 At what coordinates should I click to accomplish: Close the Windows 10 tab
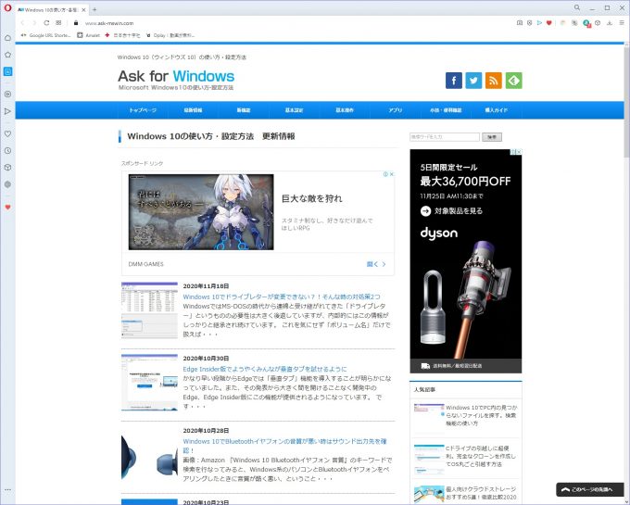(83, 9)
